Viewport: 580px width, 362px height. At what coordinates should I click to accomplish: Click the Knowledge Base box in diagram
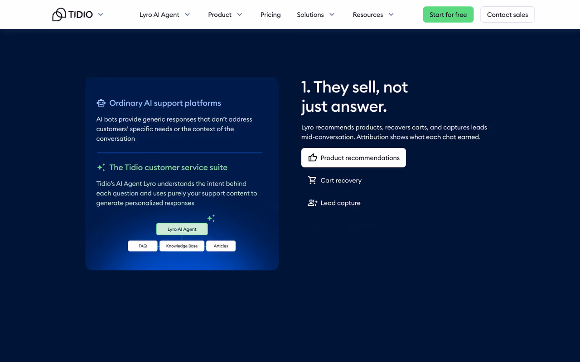[182, 246]
